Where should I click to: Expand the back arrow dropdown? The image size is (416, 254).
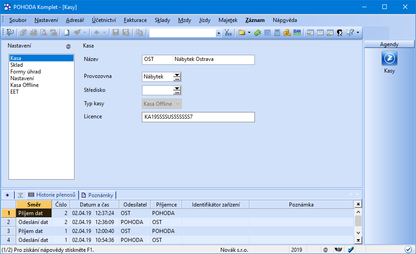tap(104, 33)
